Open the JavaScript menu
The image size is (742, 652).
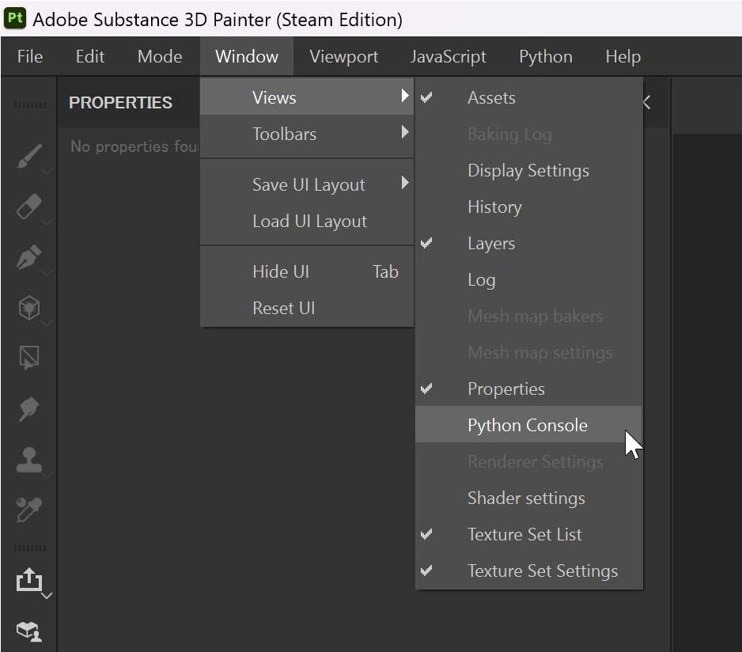point(449,56)
